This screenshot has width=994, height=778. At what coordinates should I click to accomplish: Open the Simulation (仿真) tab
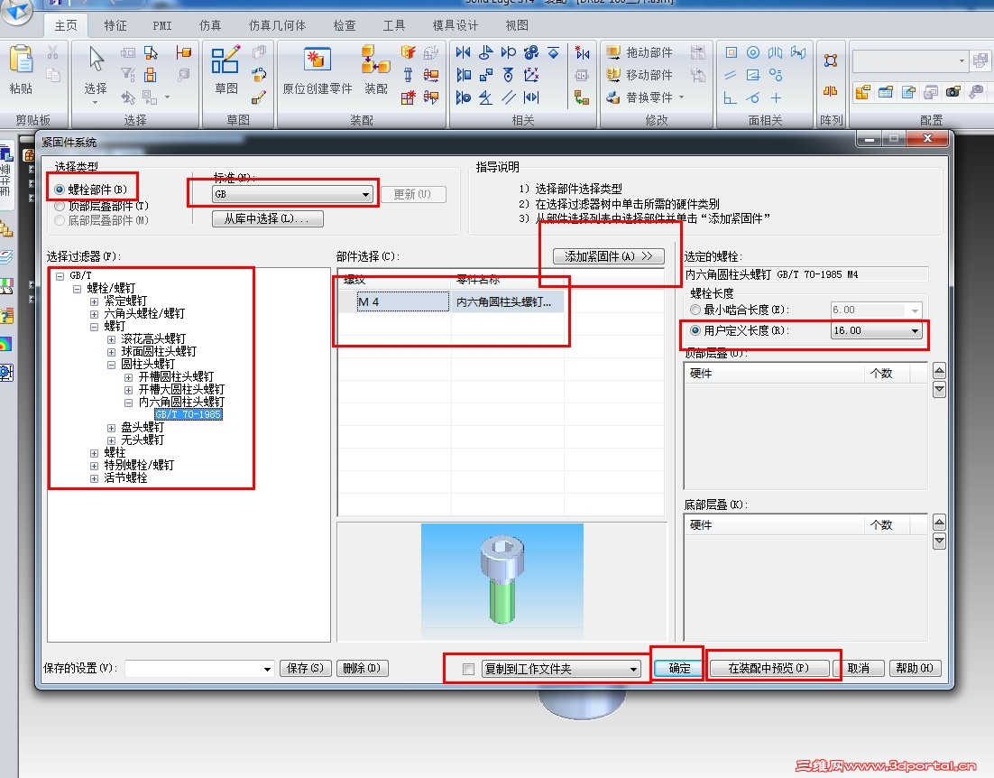(x=210, y=25)
